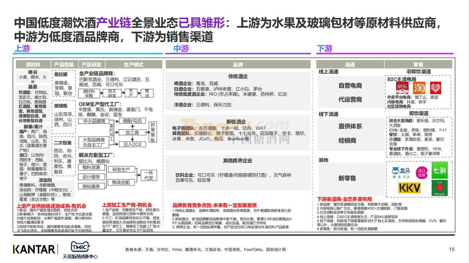Click the 商标服务 box
The image size is (469, 263).
click(91, 186)
